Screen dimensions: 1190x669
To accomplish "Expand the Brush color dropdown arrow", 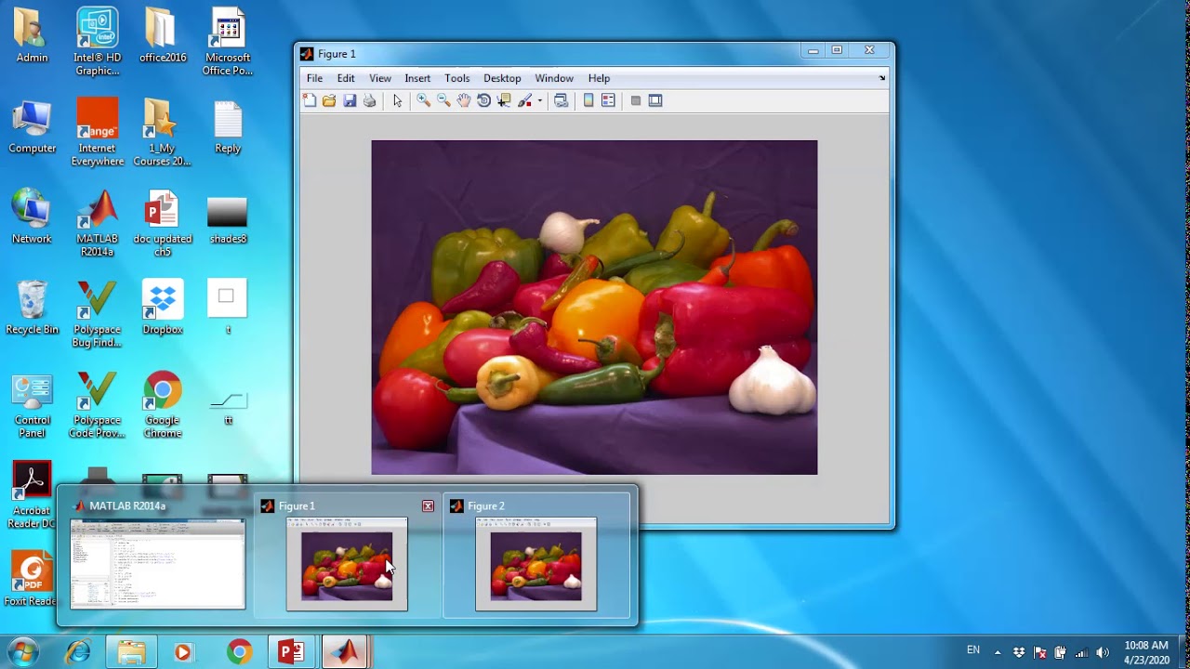I will (x=539, y=100).
